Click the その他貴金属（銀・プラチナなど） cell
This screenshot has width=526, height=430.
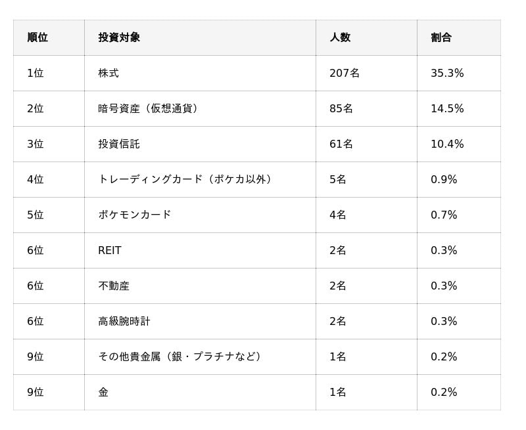(x=180, y=356)
